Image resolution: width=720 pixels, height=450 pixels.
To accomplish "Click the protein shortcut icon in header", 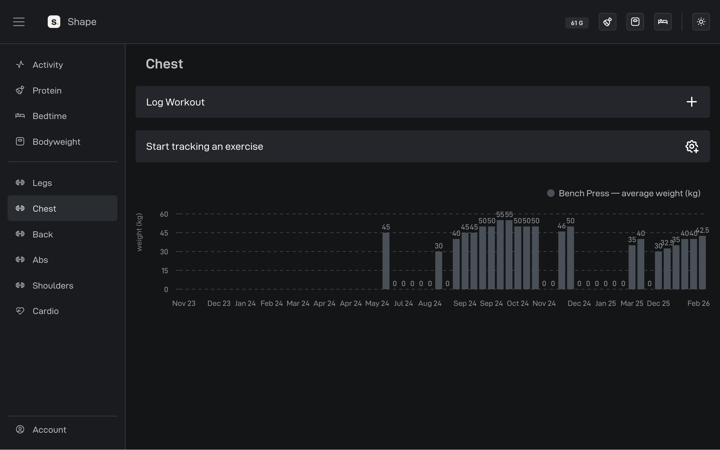I will [607, 22].
